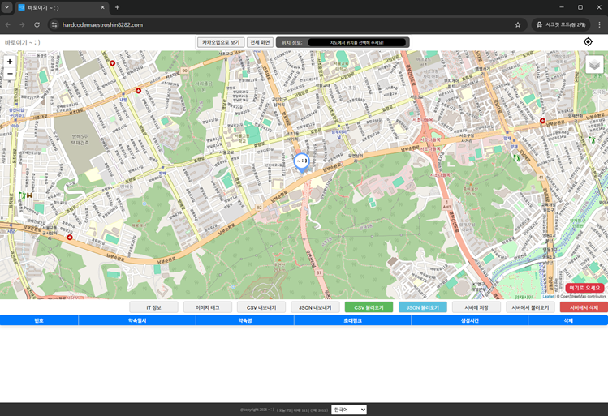
Task: Click red 서버에서 삭제 button
Action: (x=584, y=307)
